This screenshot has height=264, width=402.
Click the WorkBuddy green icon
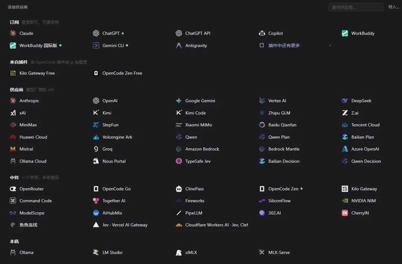tap(345, 33)
